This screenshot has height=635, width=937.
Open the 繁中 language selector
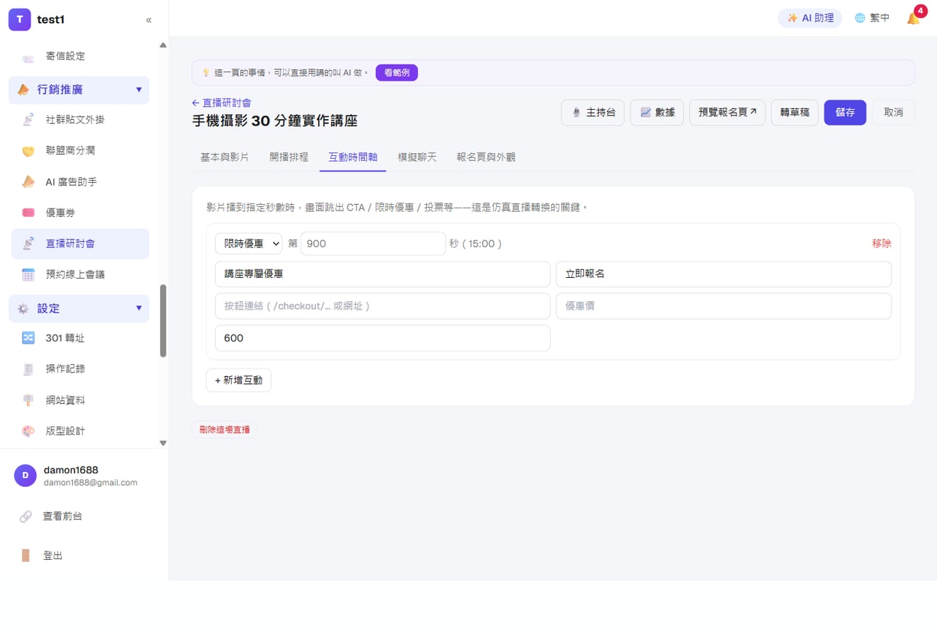873,18
